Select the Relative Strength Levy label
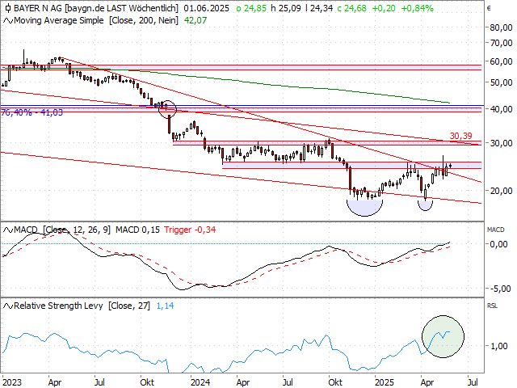The height and width of the screenshot is (388, 517). pyautogui.click(x=58, y=306)
